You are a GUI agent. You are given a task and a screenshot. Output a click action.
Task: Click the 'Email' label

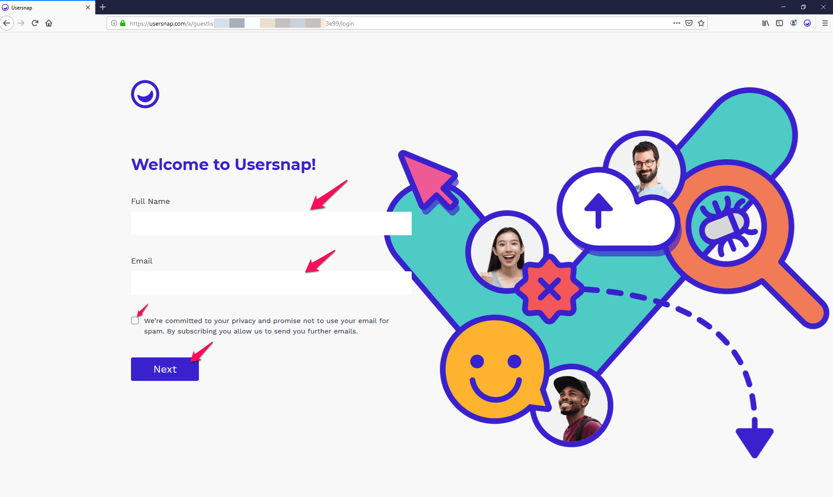pyautogui.click(x=142, y=261)
